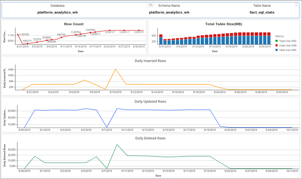Click the Row Count chart title
The width and height of the screenshot is (302, 179).
(73, 24)
